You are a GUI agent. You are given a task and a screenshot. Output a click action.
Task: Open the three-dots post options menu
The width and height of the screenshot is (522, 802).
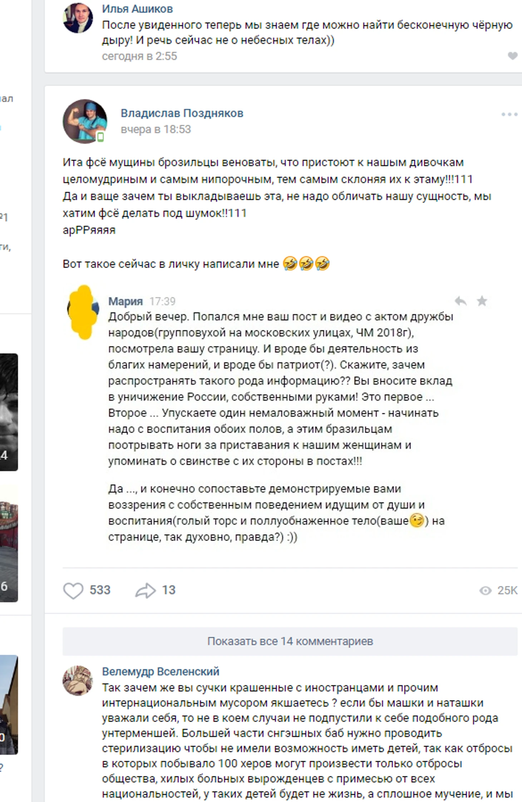coord(509,114)
